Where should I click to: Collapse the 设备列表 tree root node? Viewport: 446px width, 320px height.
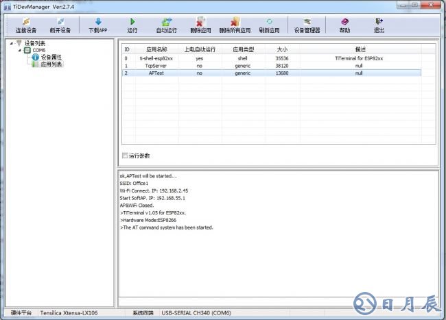[x=12, y=43]
